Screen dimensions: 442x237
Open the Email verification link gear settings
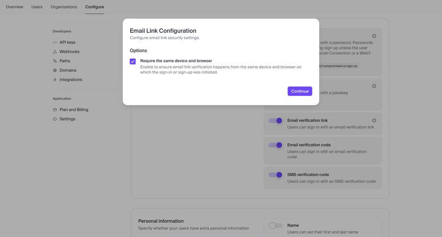pyautogui.click(x=374, y=120)
